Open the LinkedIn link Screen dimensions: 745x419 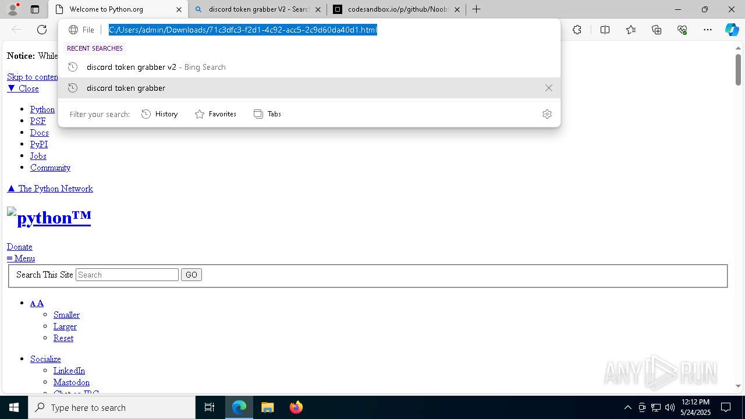[x=69, y=371]
